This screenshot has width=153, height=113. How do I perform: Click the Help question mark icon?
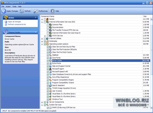click(x=52, y=11)
